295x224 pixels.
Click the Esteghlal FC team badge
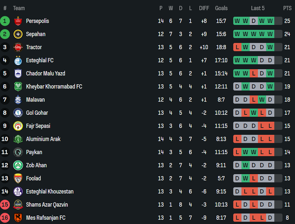click(18, 60)
